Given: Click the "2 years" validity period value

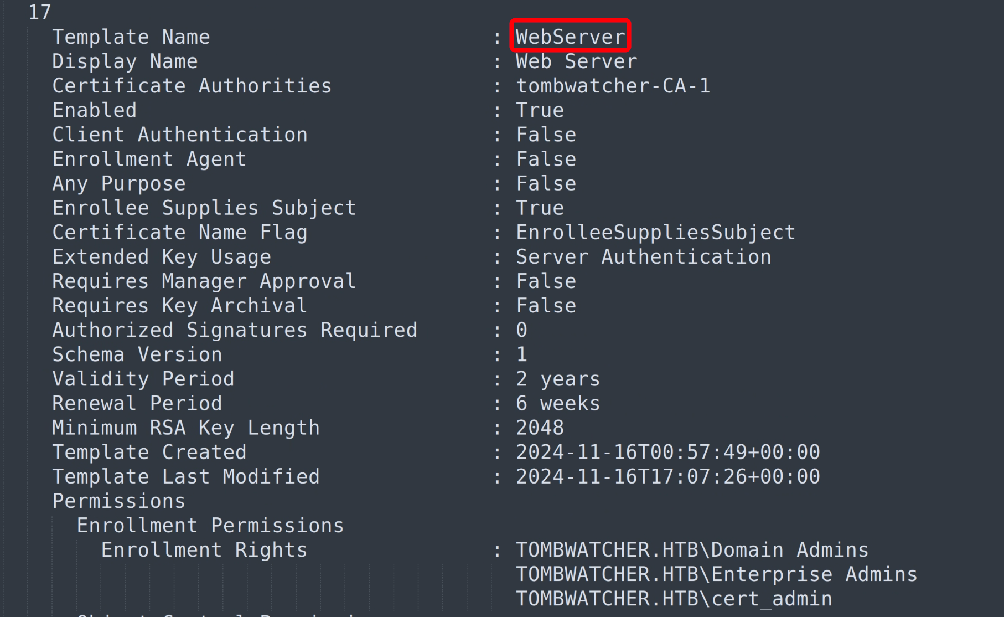Looking at the screenshot, I should click(558, 379).
